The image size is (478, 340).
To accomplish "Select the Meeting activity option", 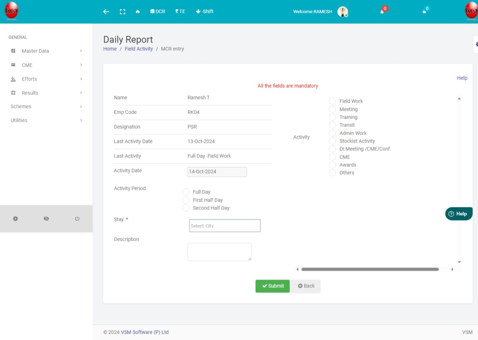I will [332, 109].
